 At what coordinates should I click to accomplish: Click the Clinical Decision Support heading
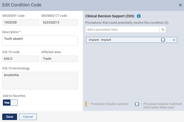coord(110,16)
